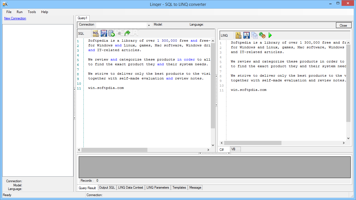Switch to the C# tab
This screenshot has height=200, width=356.
click(224, 149)
